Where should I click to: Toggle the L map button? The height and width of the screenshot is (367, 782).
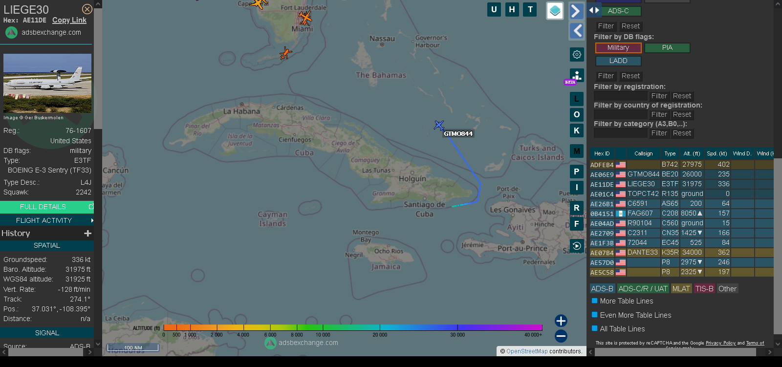tap(577, 99)
